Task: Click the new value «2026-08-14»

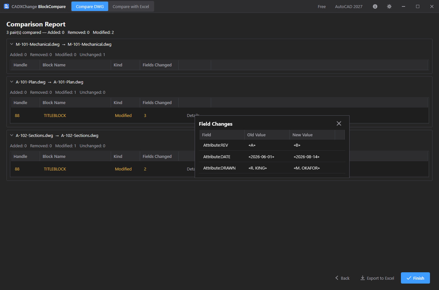Action: tap(306, 157)
